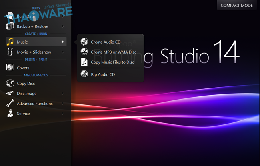260x166 pixels.
Task: Click the Movie + Slideshow filmstrip icon
Action: (10, 52)
